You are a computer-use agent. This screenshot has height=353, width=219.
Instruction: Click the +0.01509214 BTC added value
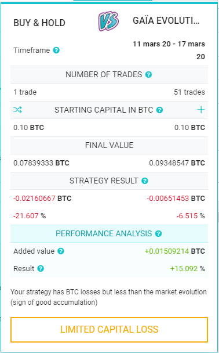tap(175, 251)
